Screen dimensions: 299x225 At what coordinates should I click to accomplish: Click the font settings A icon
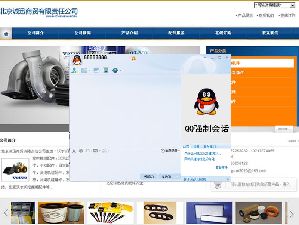tap(73, 151)
